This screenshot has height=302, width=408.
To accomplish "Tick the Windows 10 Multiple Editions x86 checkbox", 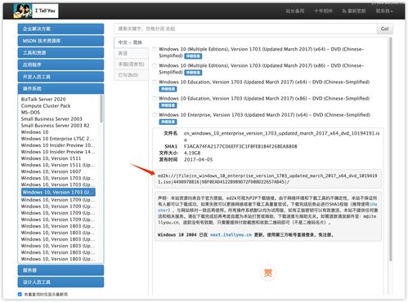I will [x=155, y=65].
